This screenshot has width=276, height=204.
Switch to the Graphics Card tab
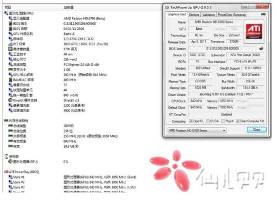(177, 14)
